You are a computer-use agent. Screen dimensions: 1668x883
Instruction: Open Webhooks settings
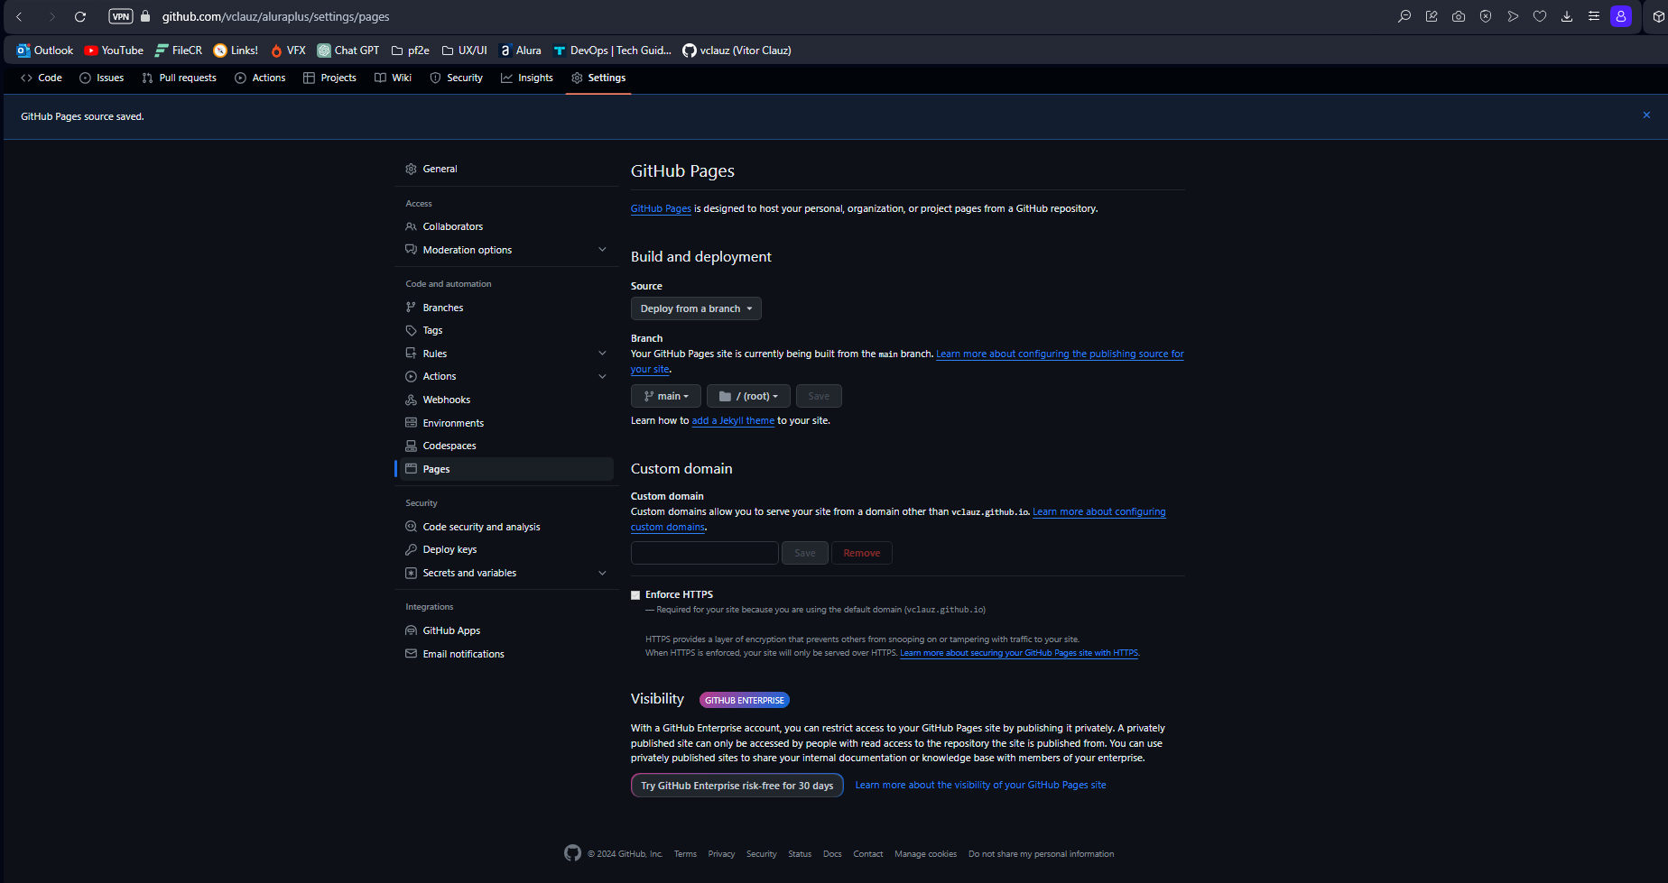(x=505, y=400)
